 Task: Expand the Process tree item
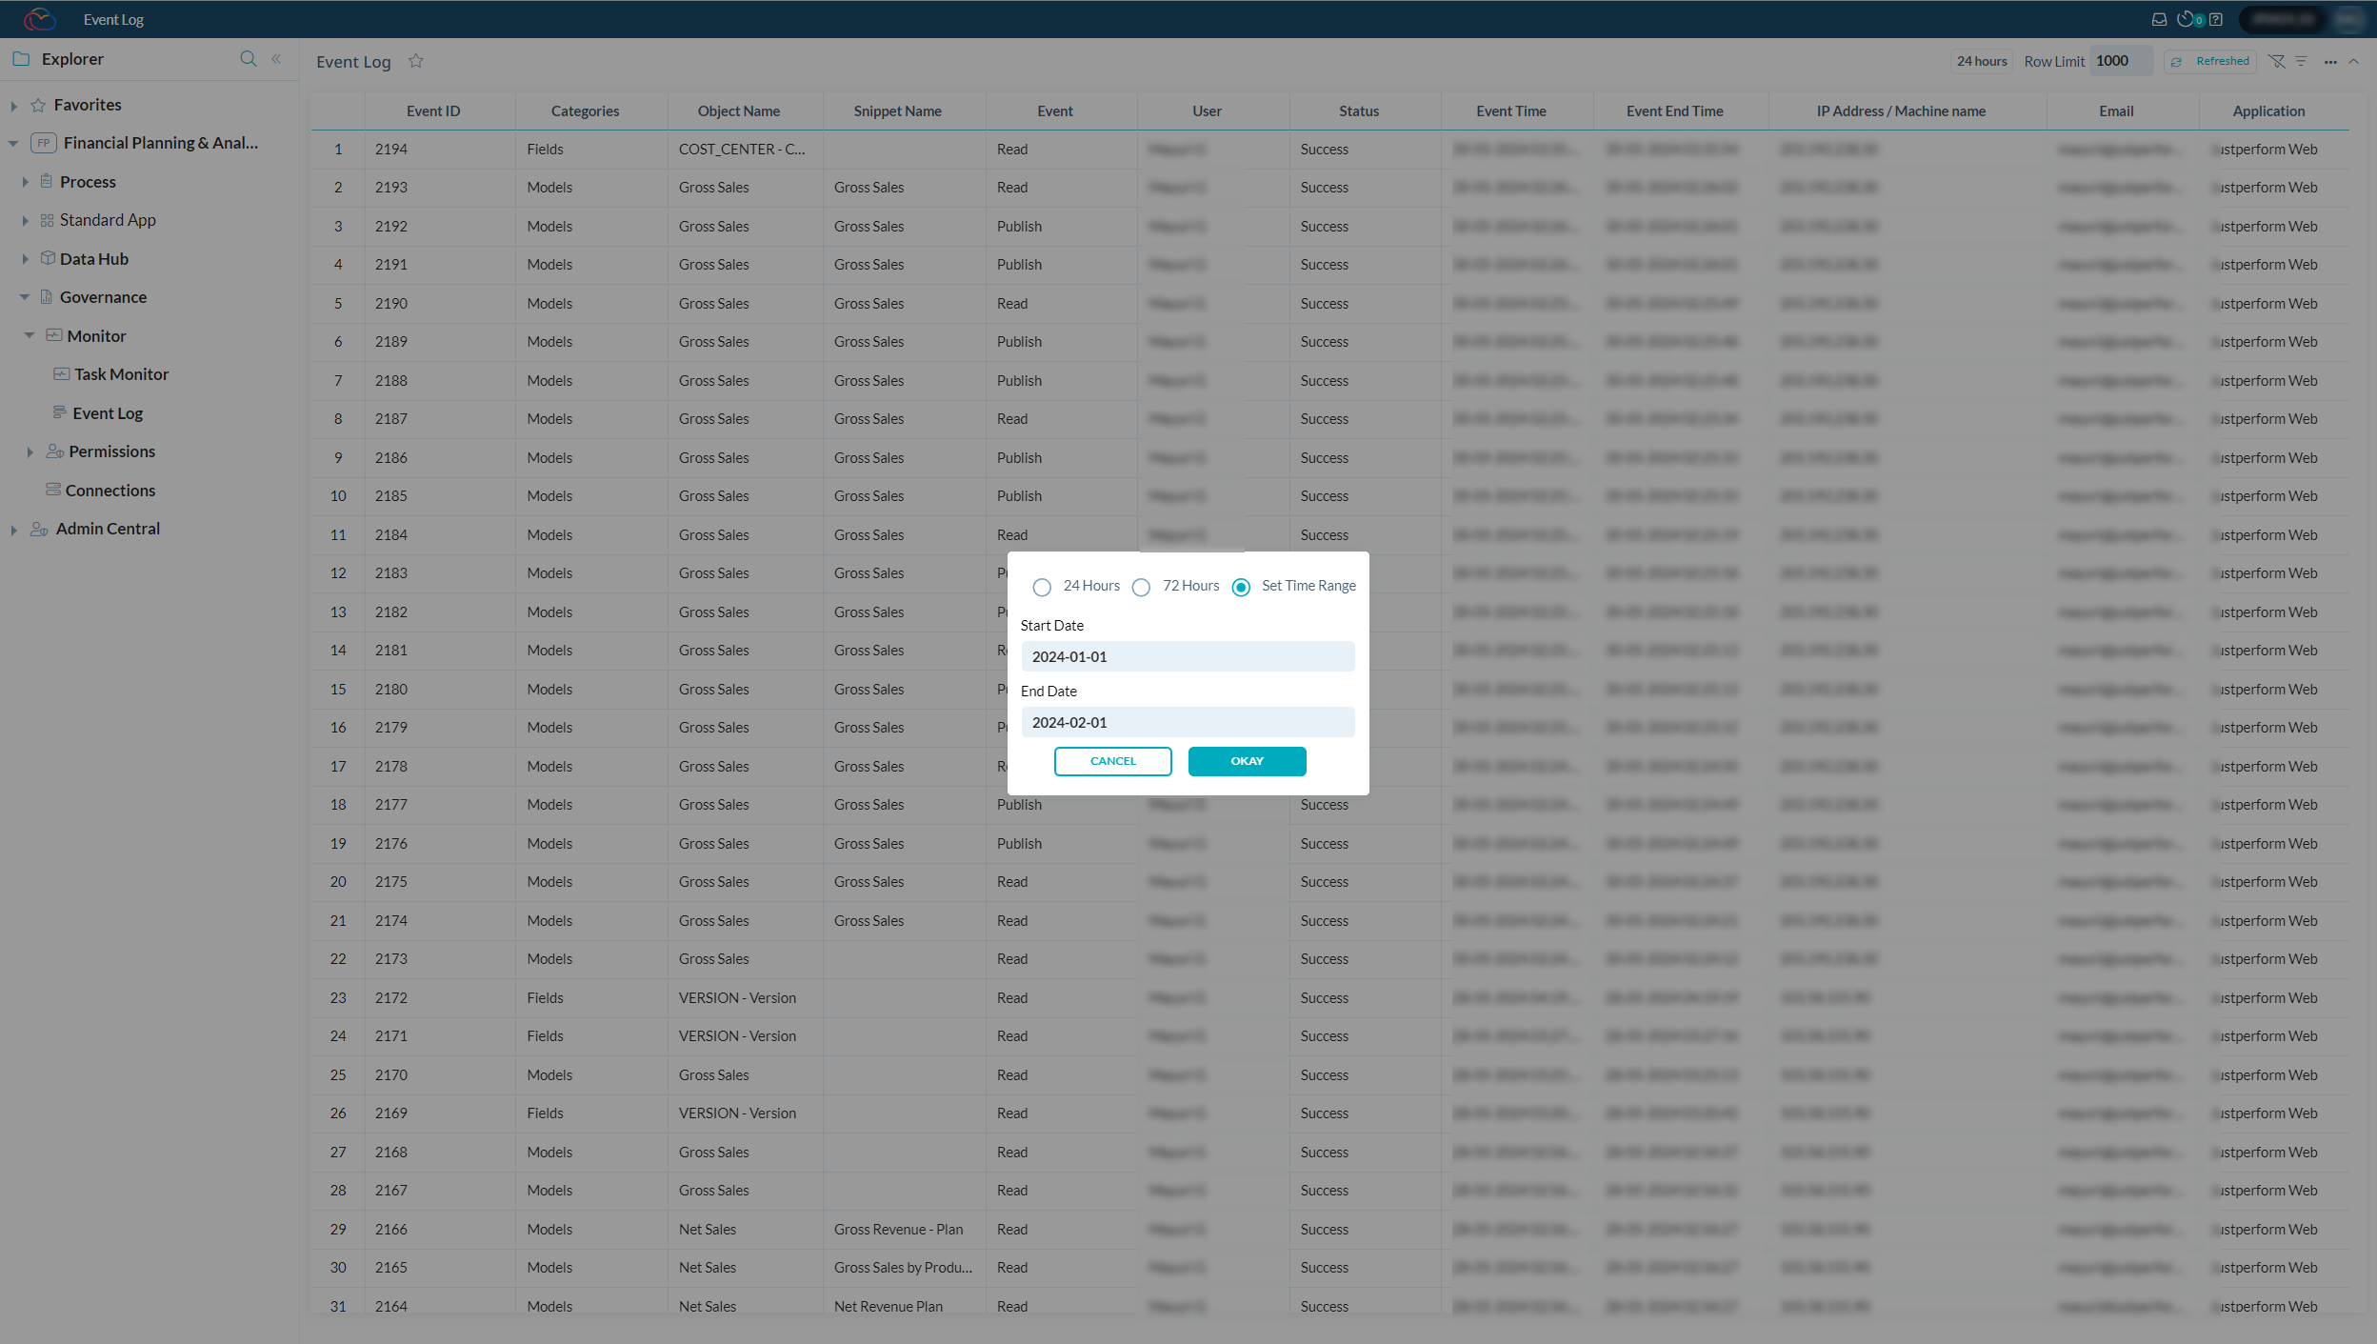click(25, 181)
